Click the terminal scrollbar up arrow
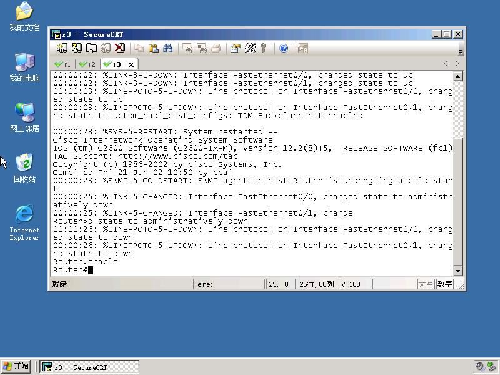This screenshot has height=375, width=500. click(x=458, y=76)
